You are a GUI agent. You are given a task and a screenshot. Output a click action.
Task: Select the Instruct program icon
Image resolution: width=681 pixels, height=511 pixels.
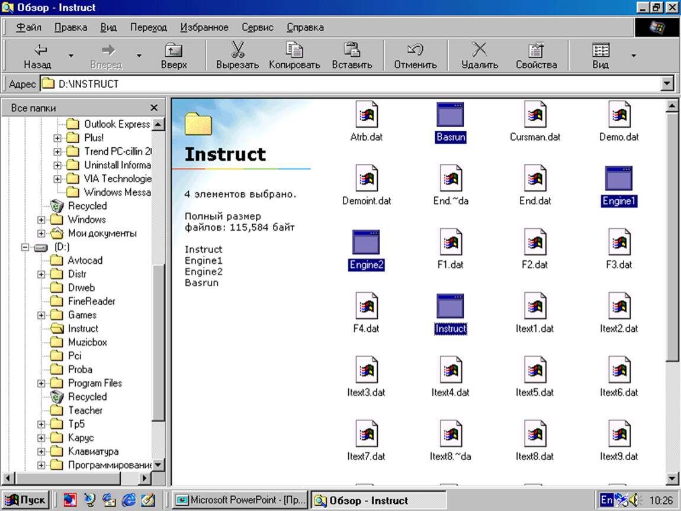click(x=451, y=306)
